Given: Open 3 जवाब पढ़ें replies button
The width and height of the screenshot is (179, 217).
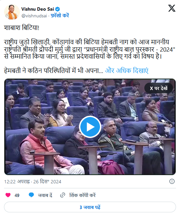Looking at the screenshot, I should pyautogui.click(x=90, y=207).
